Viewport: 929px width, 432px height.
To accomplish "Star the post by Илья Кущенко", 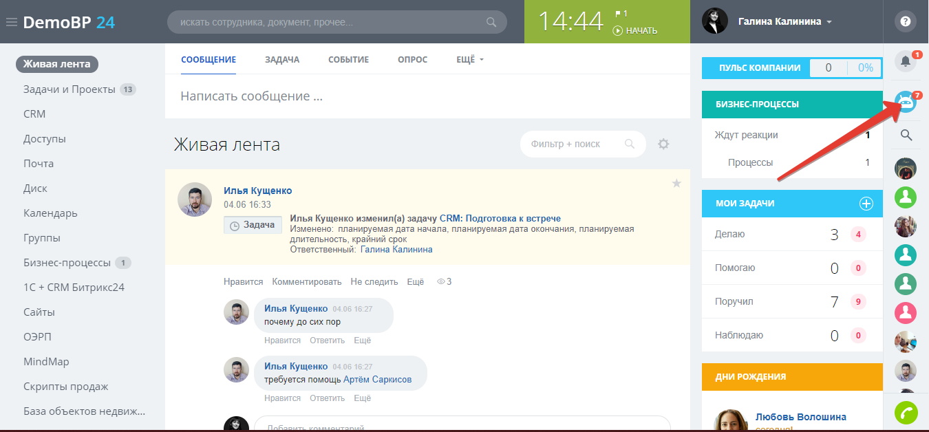I will click(676, 183).
